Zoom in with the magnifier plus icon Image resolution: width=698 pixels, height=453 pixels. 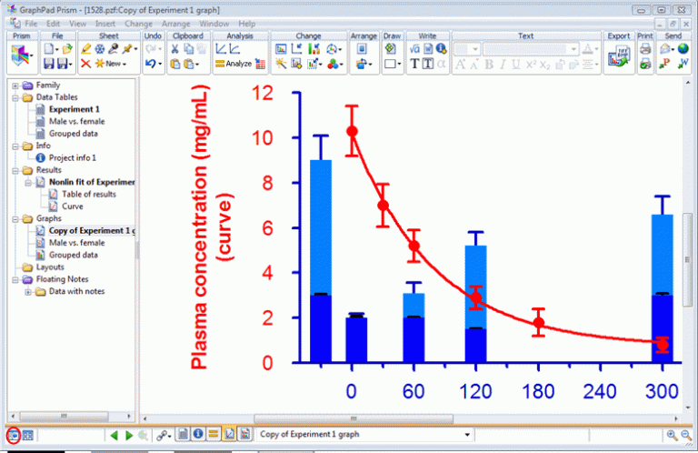[x=672, y=435]
